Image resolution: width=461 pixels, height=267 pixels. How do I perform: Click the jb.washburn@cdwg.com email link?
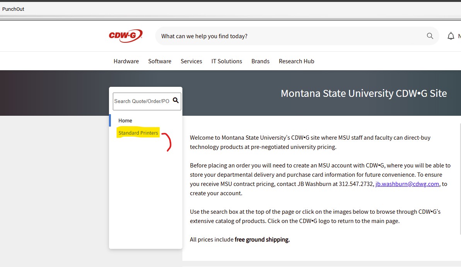coord(407,184)
